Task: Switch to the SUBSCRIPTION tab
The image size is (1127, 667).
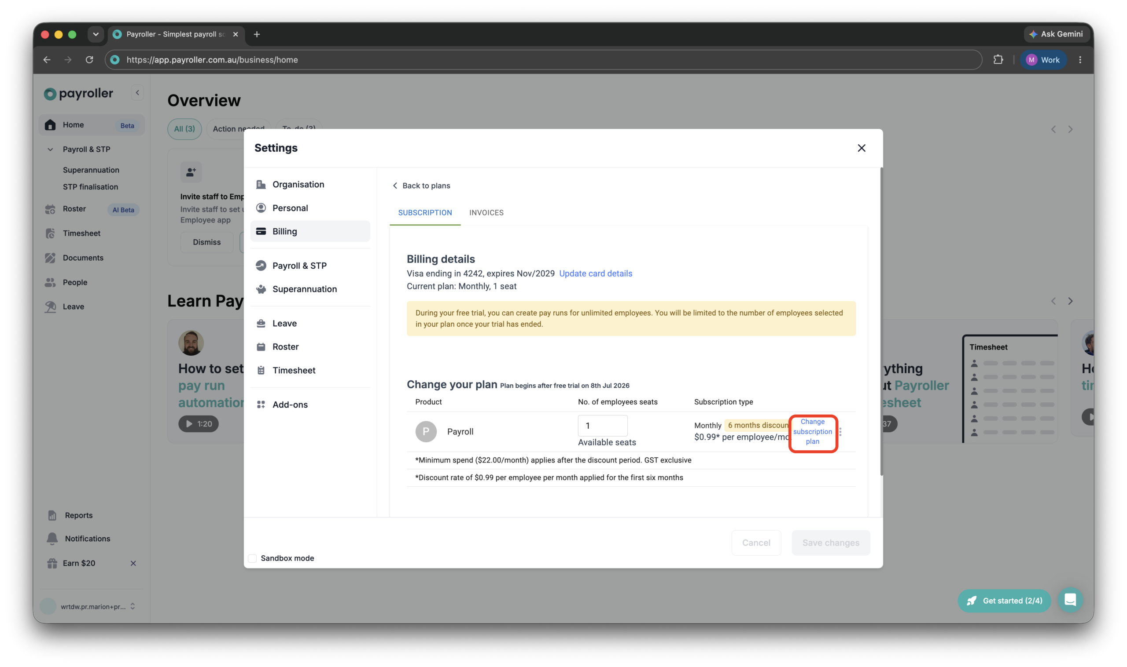Action: 425,213
